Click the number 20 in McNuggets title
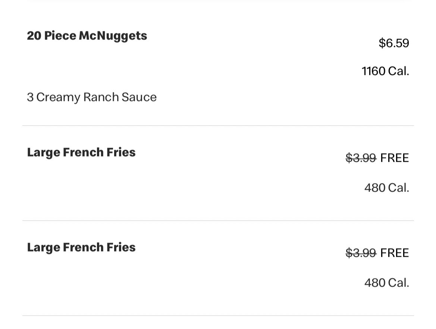Image resolution: width=436 pixels, height=329 pixels. click(34, 36)
